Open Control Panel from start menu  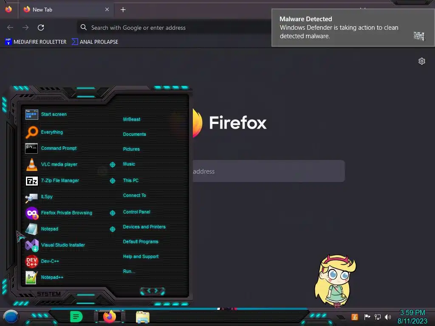point(136,212)
